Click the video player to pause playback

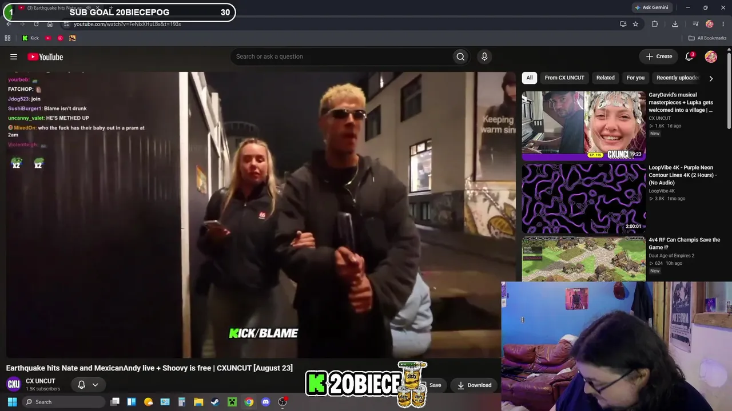pos(261,215)
